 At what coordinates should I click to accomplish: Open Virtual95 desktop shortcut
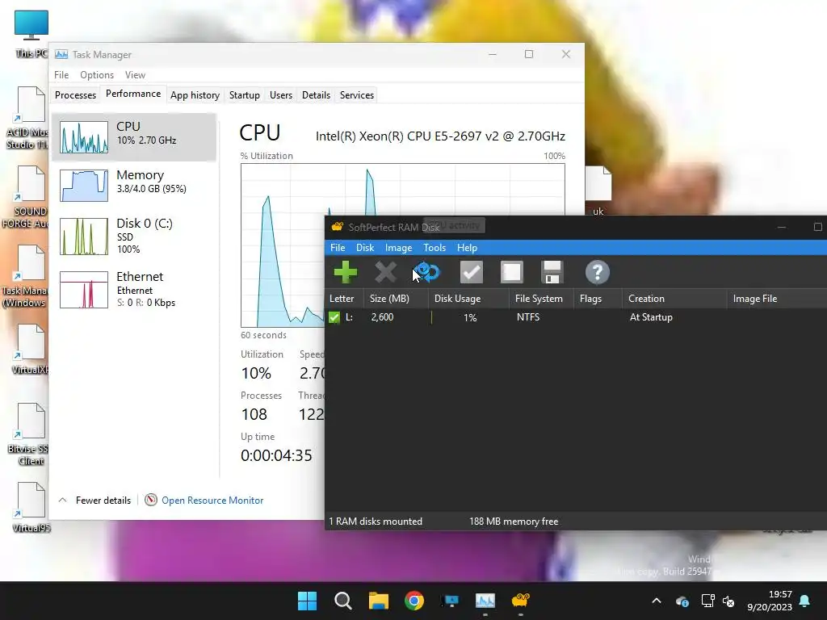click(31, 507)
